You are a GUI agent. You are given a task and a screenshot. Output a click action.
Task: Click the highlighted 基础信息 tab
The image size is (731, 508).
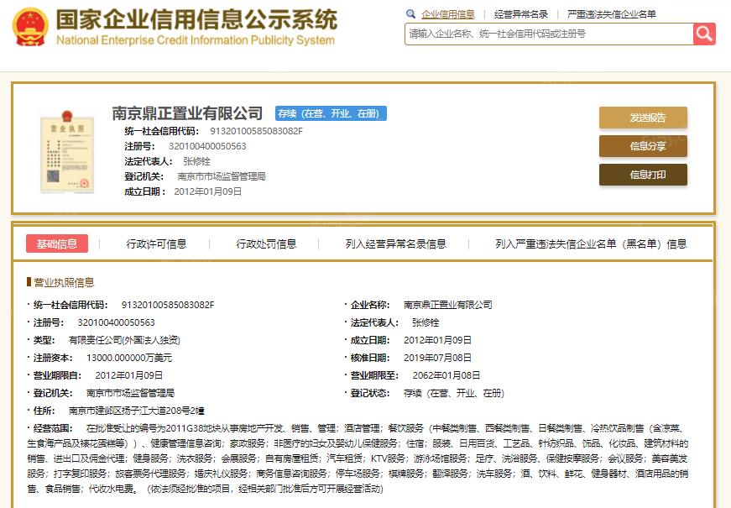click(58, 243)
